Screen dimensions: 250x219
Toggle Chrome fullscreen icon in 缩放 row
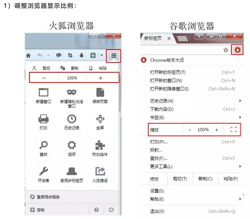coord(233,130)
